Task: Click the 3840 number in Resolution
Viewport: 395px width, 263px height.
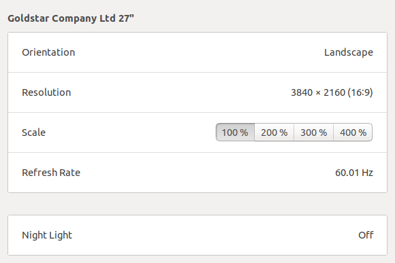Action: 302,92
